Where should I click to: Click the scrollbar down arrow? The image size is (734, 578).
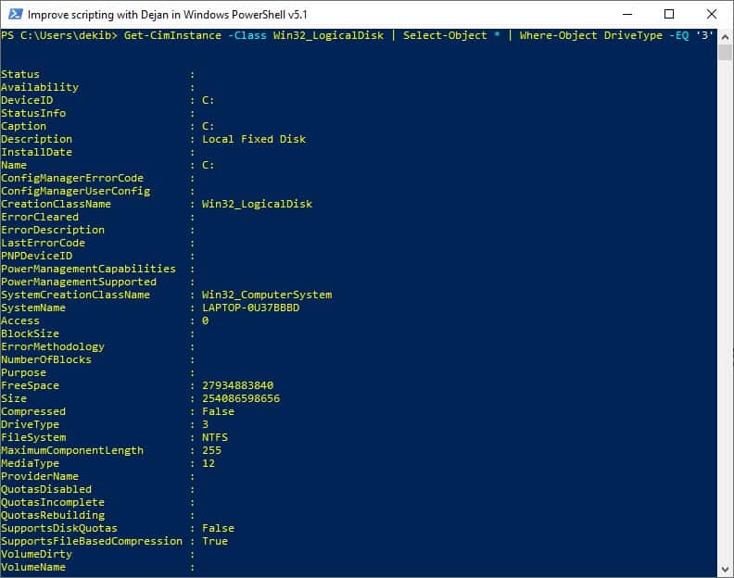click(x=725, y=570)
